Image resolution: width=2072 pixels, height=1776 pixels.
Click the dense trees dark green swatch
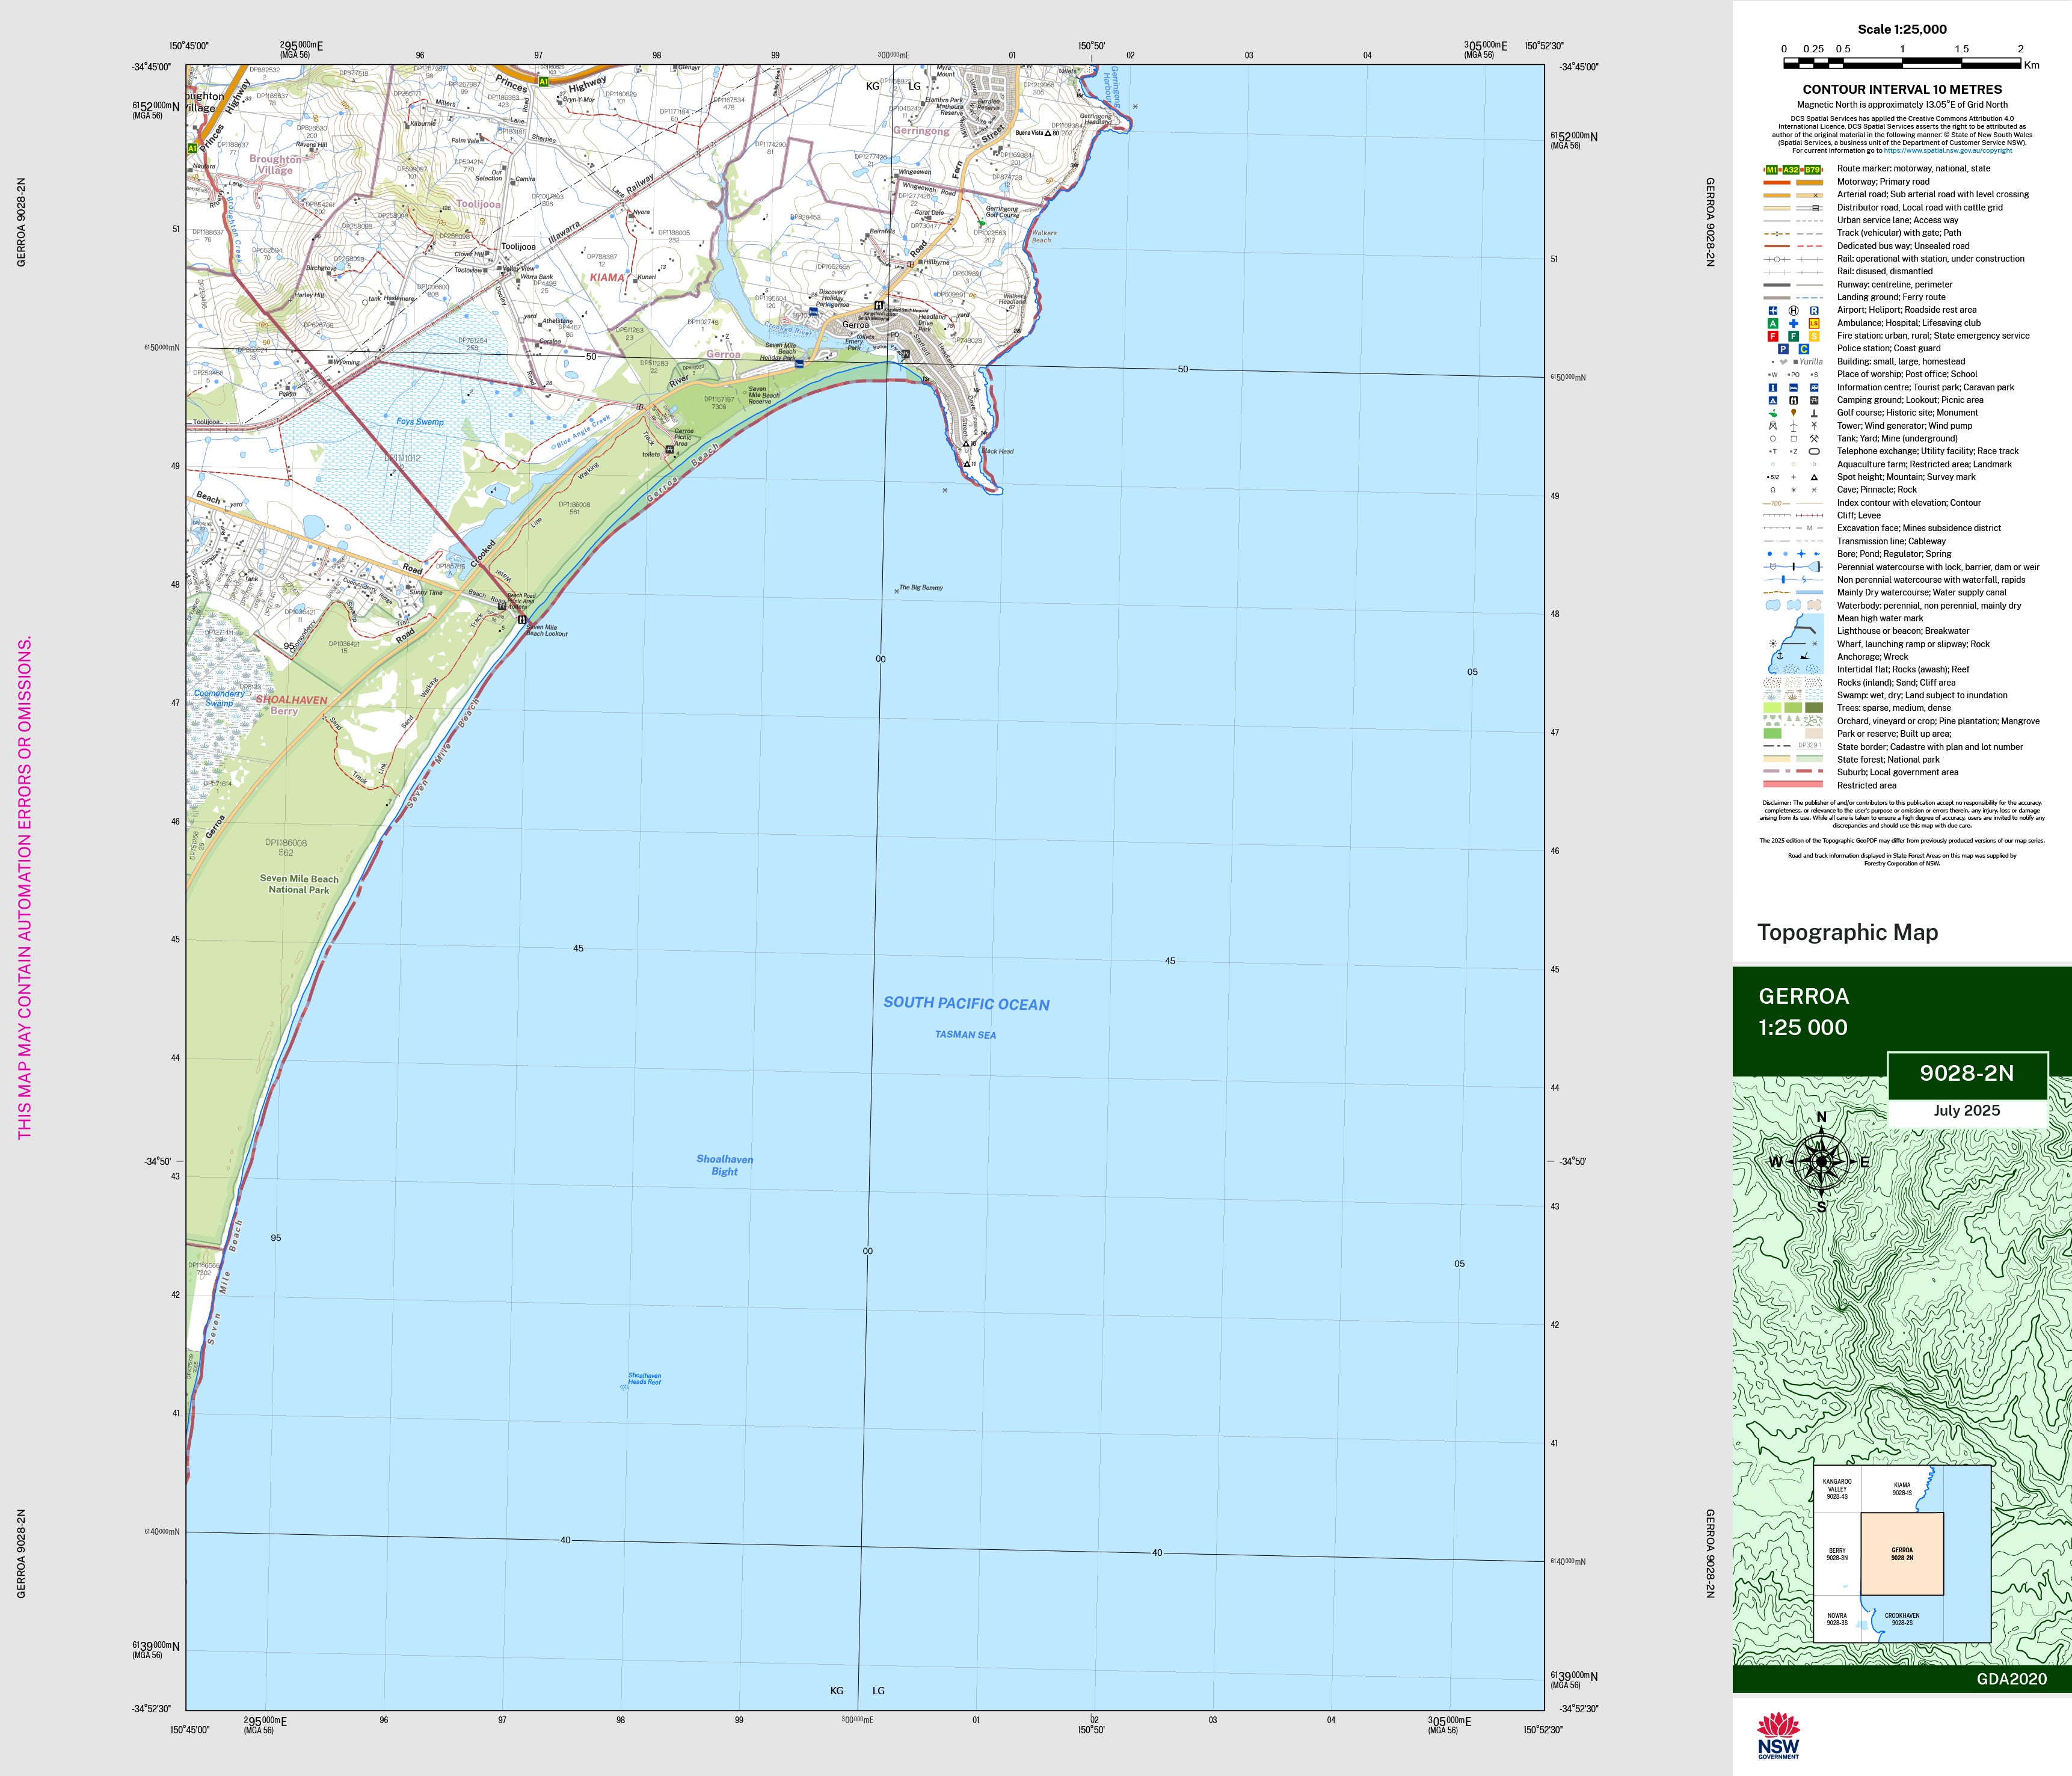pos(1814,708)
